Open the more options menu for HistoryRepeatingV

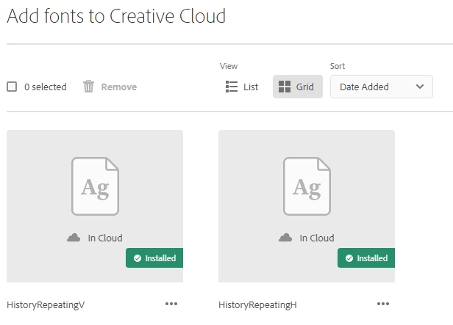[x=171, y=304]
